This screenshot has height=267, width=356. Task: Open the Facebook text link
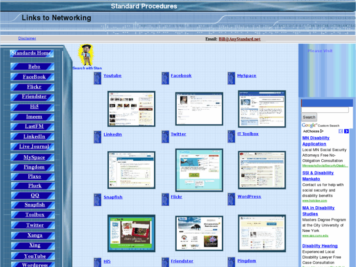tap(181, 75)
